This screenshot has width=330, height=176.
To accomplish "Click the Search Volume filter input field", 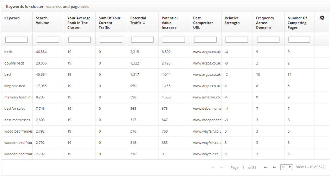I will (x=48, y=40).
